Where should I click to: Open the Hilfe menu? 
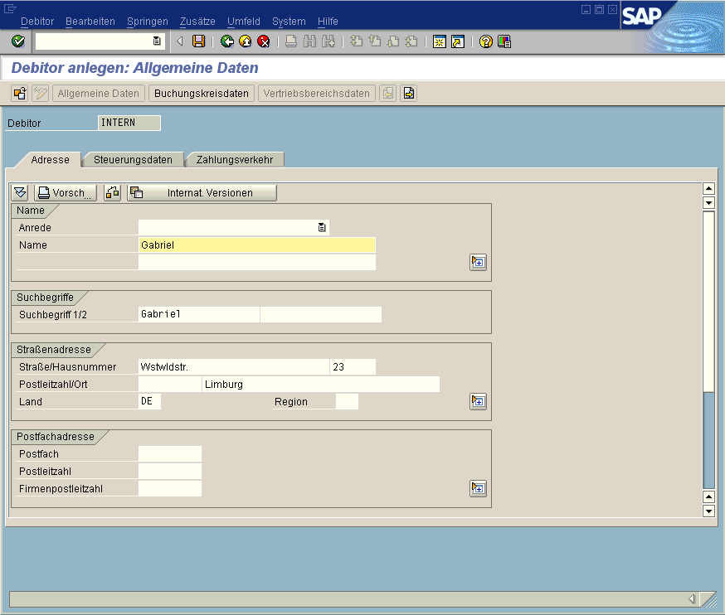[x=328, y=22]
